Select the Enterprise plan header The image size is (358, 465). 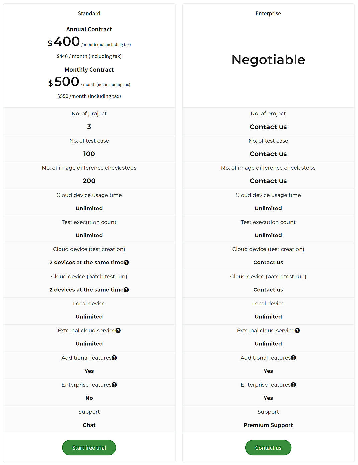pyautogui.click(x=268, y=13)
